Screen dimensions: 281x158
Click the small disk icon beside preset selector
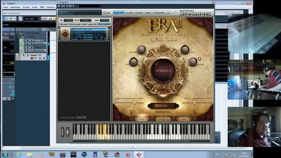point(105,13)
